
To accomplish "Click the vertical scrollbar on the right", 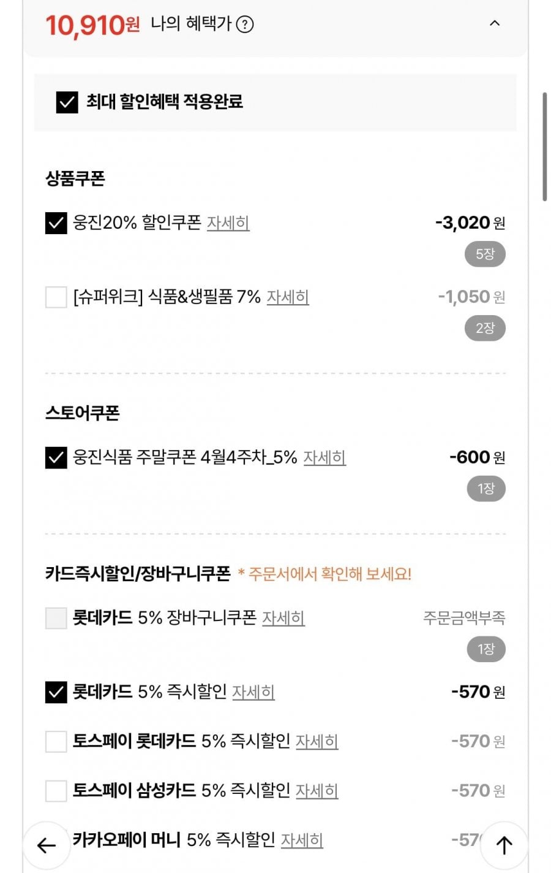I will 544,147.
